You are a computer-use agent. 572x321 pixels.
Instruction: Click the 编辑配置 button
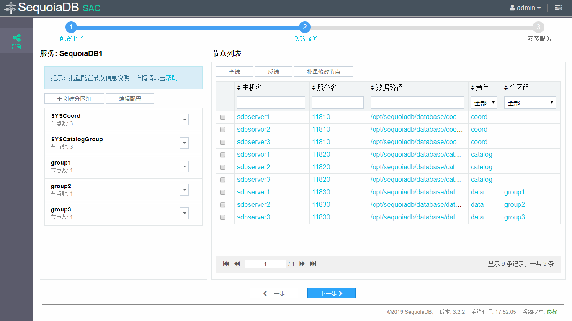[130, 99]
